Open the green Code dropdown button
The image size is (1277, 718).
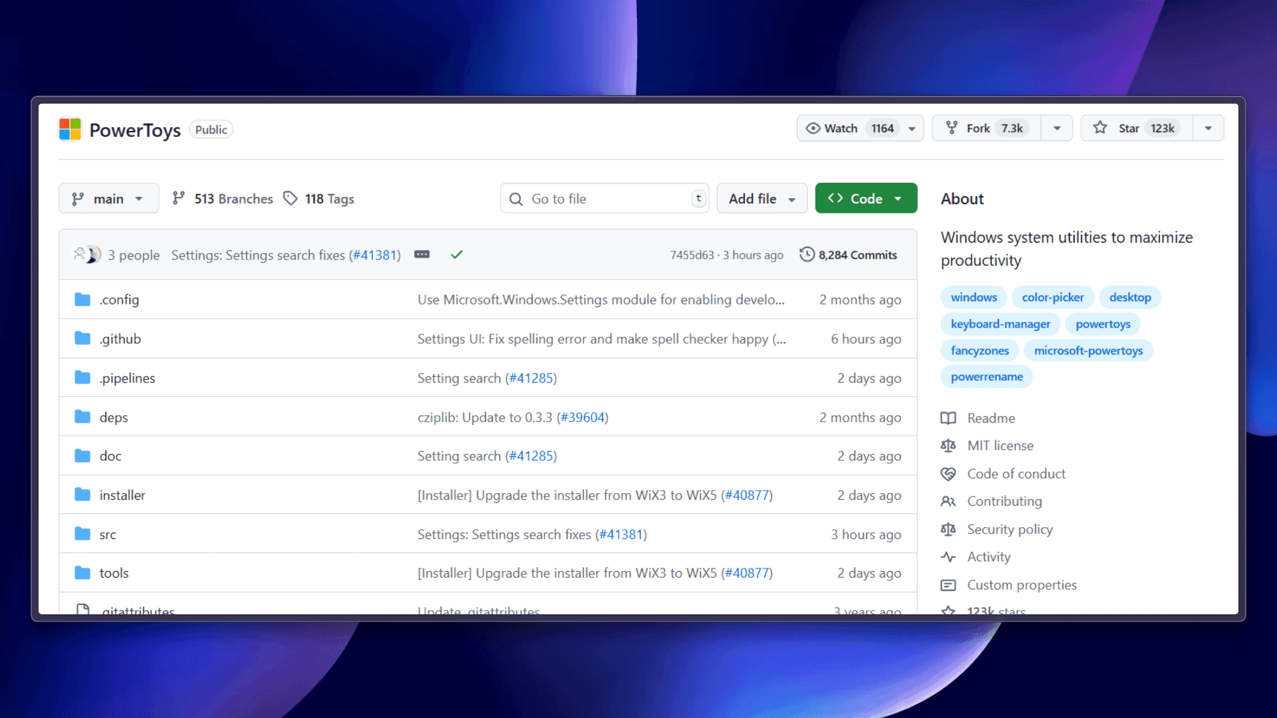coord(866,198)
